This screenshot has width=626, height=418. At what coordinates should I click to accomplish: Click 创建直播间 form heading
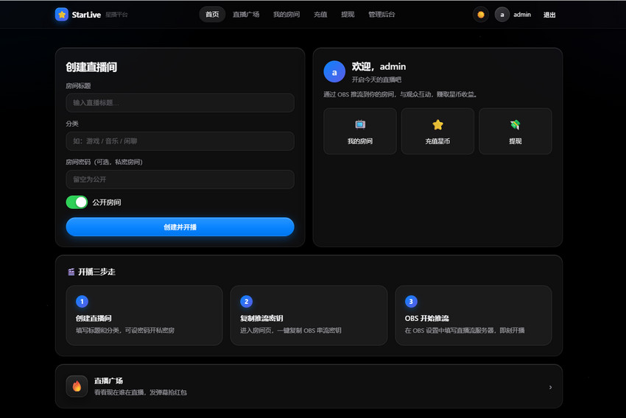[91, 67]
